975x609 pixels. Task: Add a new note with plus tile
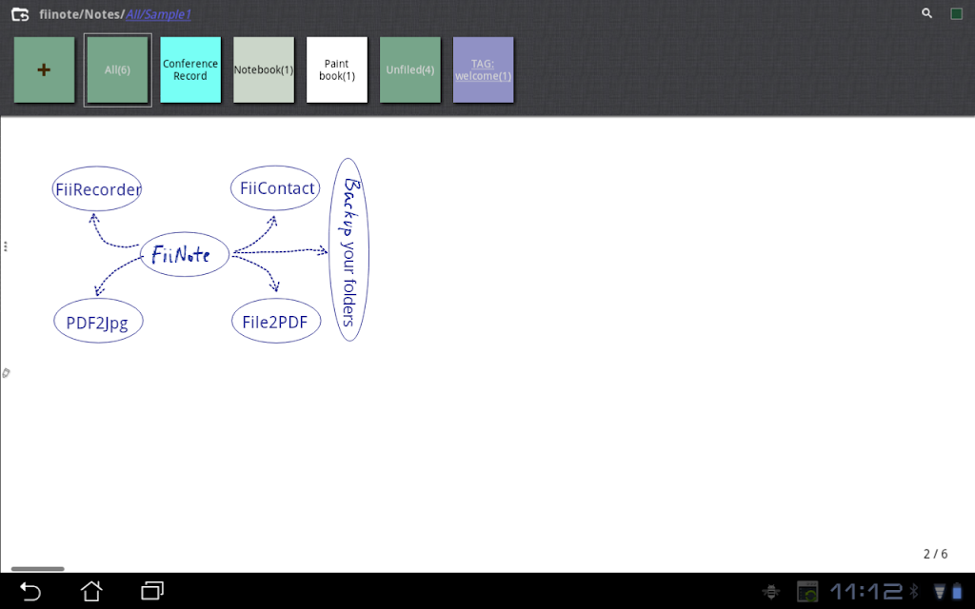point(44,69)
